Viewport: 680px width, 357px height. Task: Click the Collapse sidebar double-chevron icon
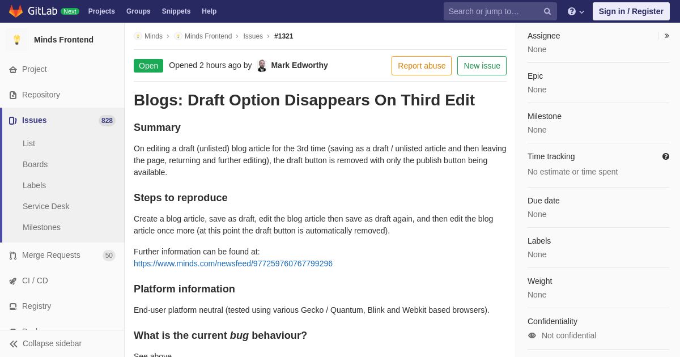[14, 344]
